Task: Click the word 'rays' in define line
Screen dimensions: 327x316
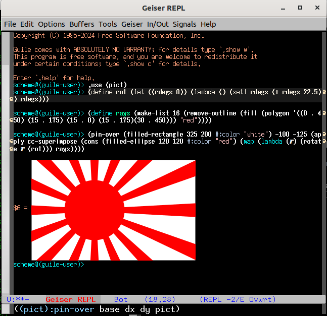Action: click(x=123, y=113)
